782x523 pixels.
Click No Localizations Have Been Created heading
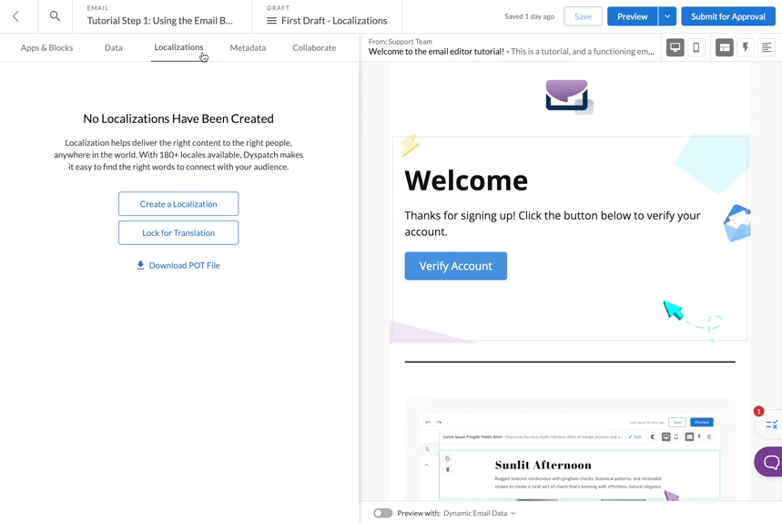point(178,118)
